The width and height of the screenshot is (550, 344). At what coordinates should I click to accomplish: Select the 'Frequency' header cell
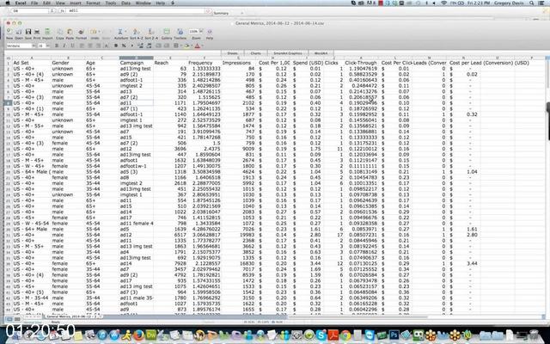205,63
